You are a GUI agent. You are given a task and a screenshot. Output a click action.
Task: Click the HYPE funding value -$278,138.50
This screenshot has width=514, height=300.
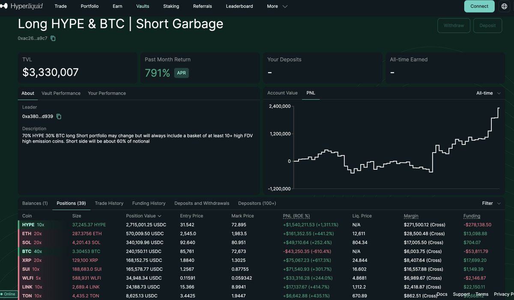[x=477, y=225]
